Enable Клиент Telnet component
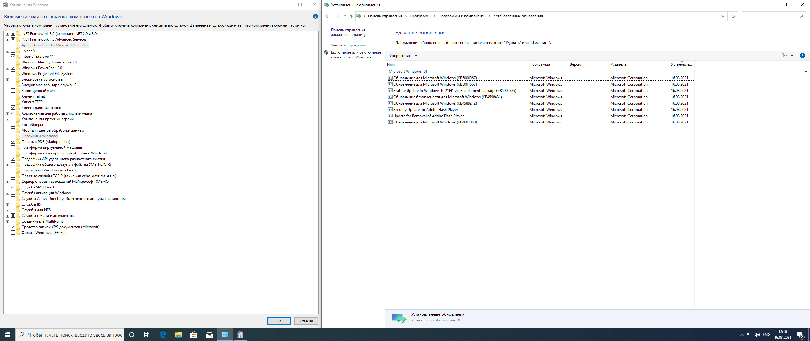Image resolution: width=810 pixels, height=341 pixels. 13,96
